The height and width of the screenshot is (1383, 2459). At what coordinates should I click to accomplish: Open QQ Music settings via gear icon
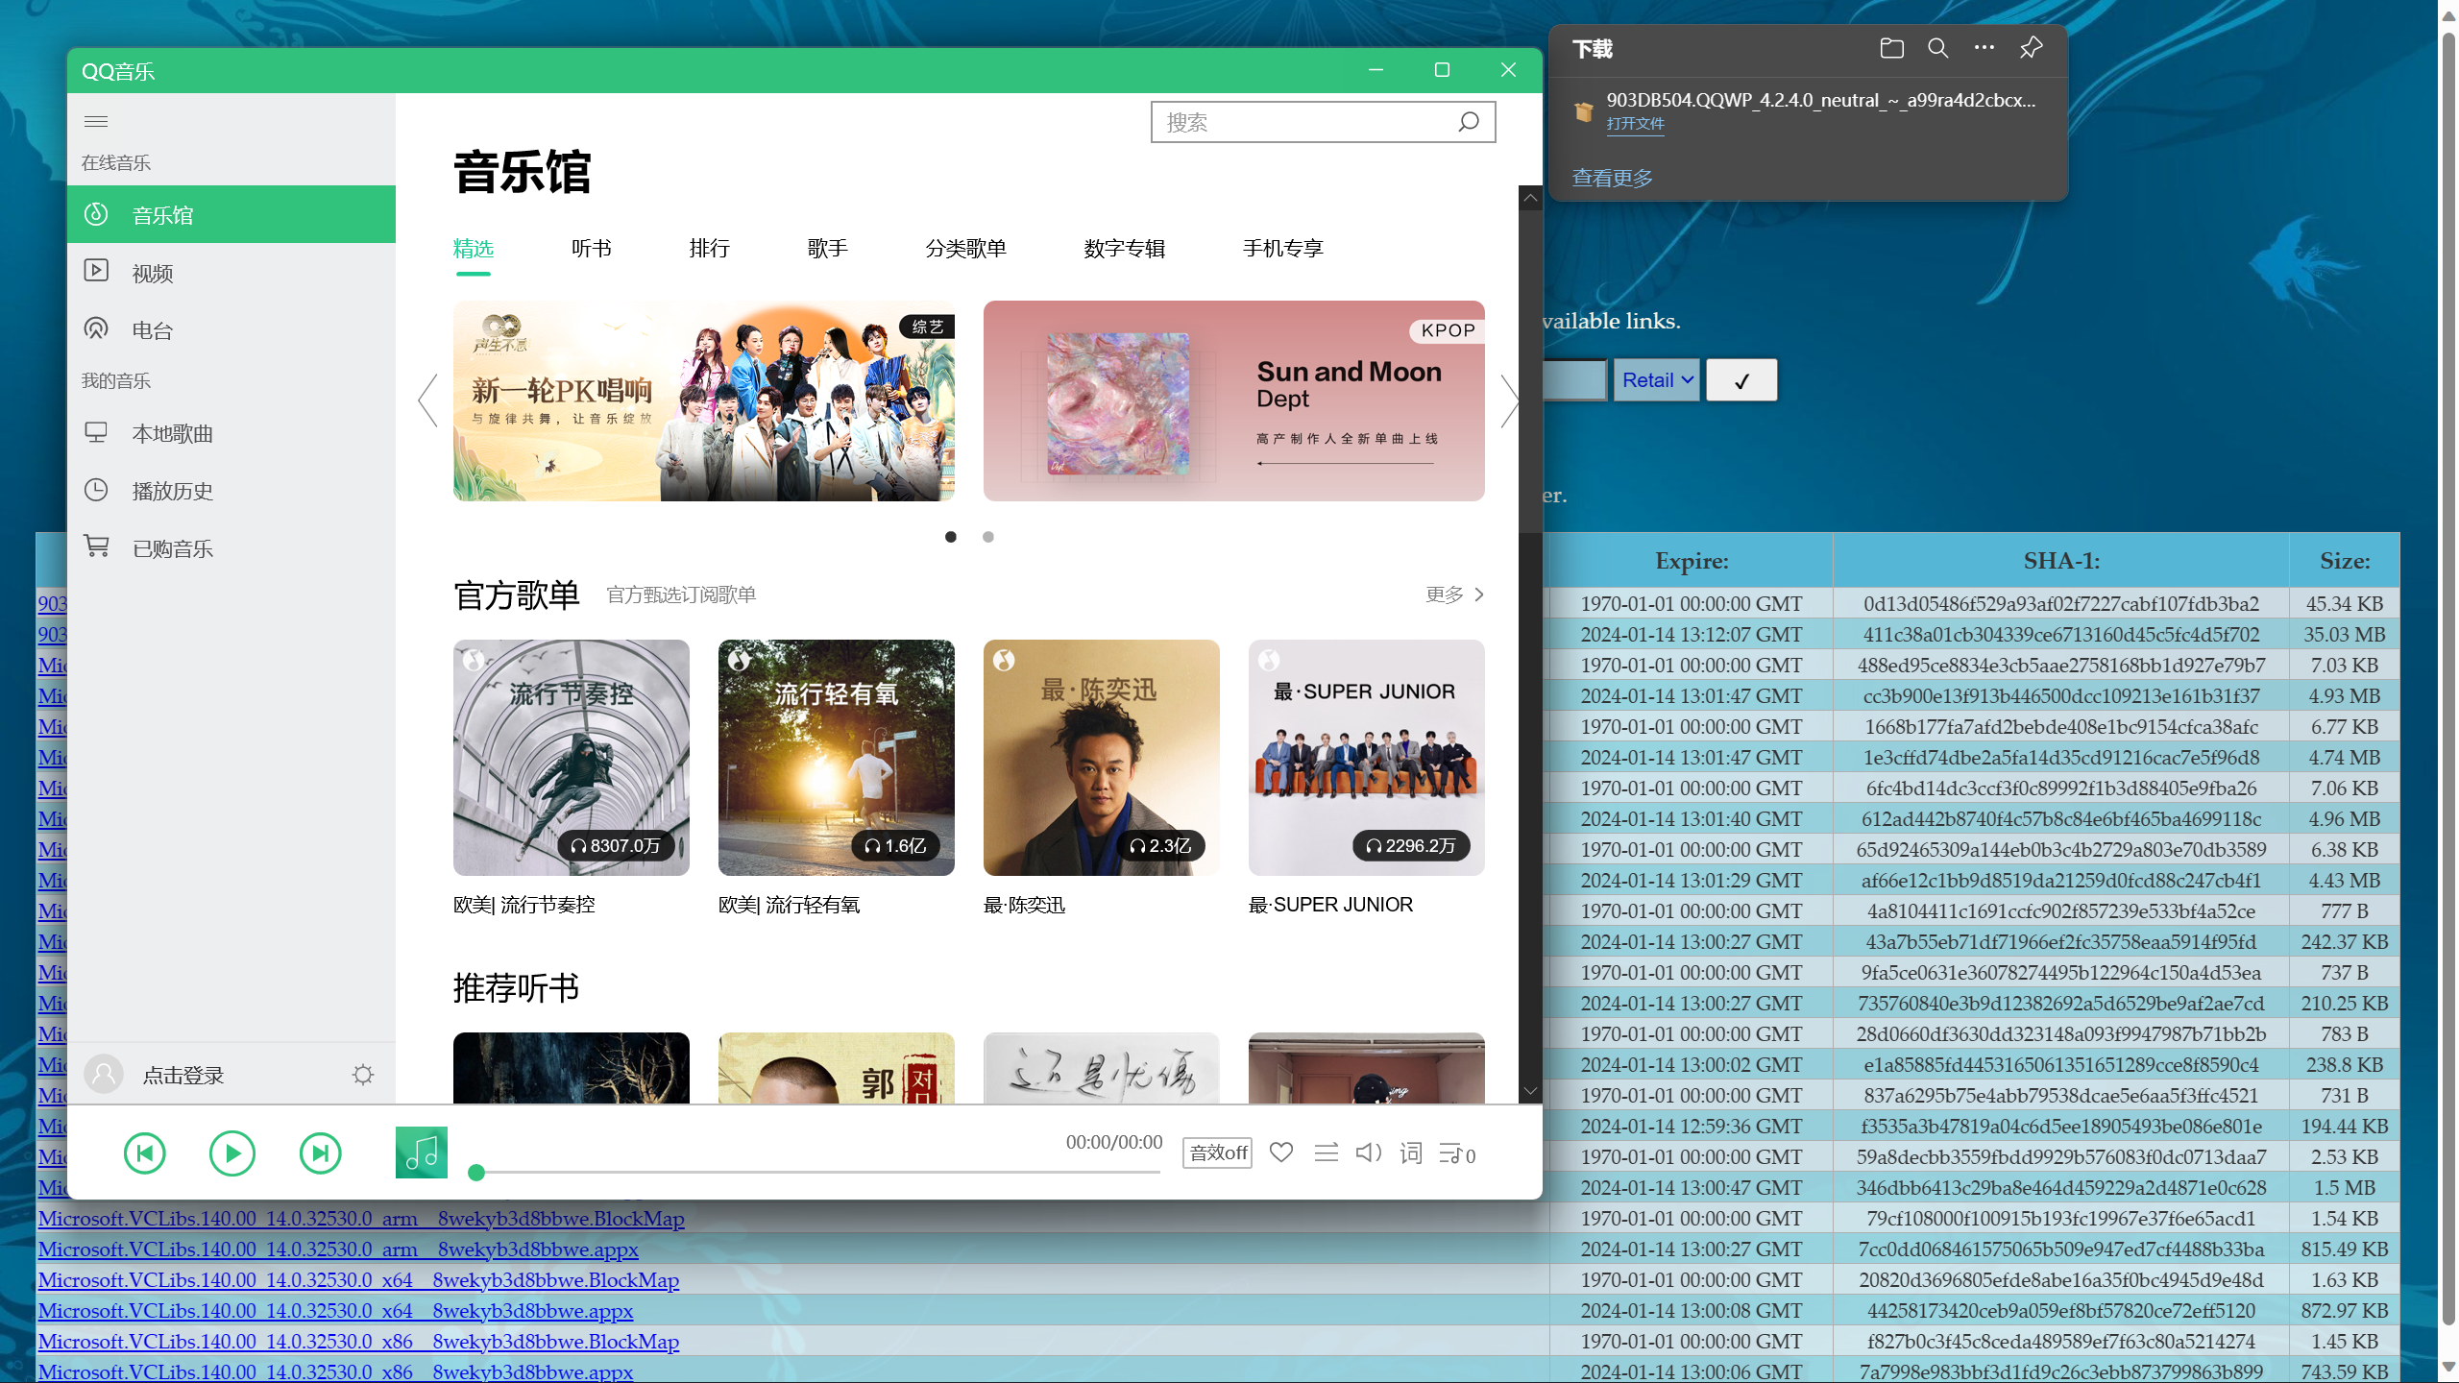tap(362, 1074)
